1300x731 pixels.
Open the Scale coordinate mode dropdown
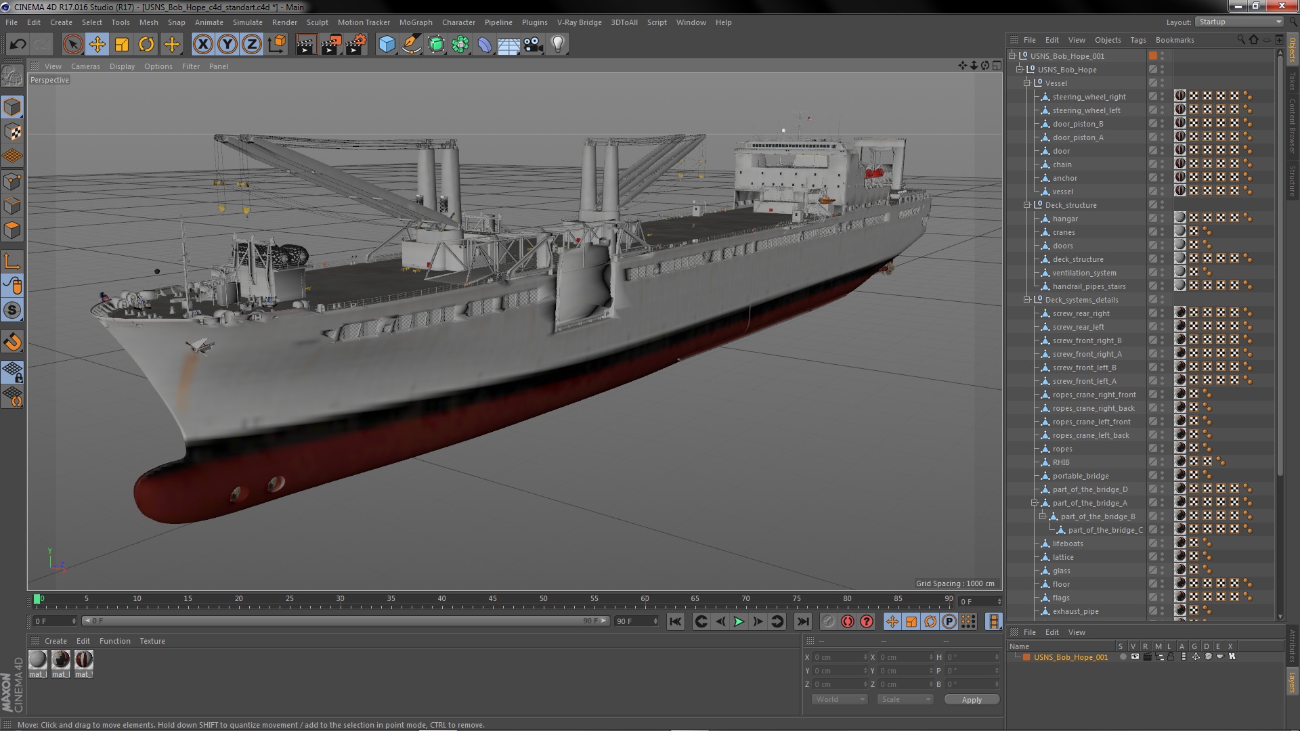click(x=905, y=699)
